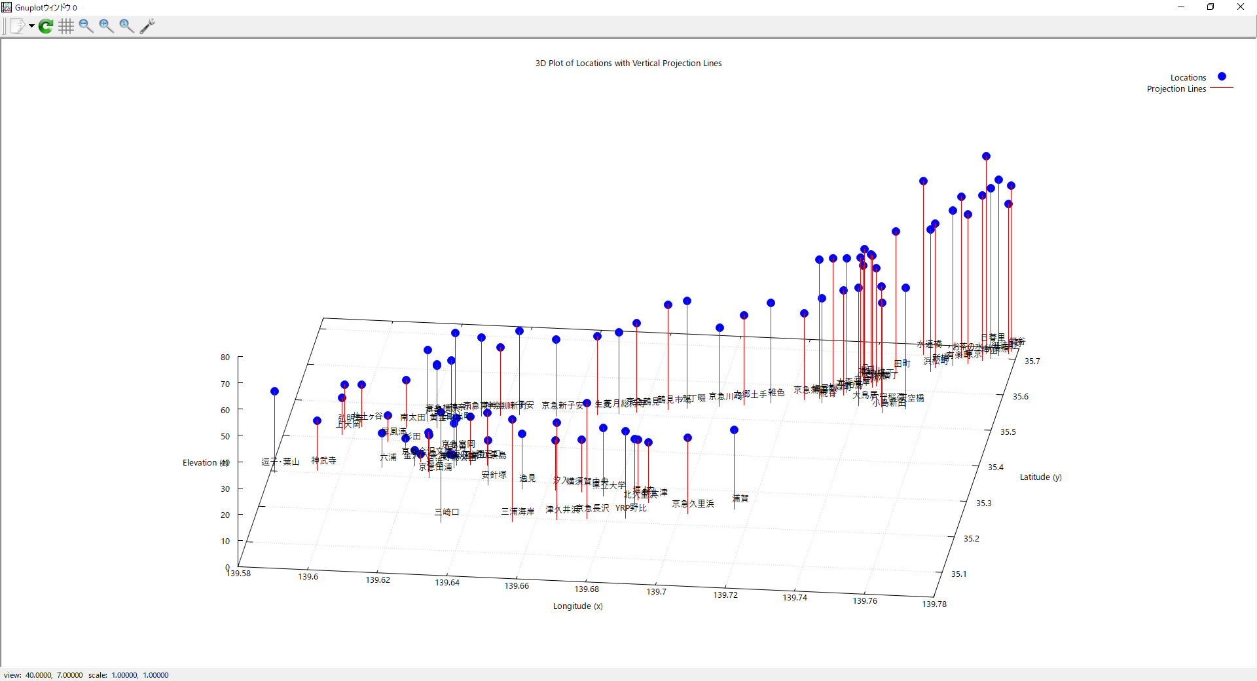This screenshot has width=1257, height=681.
Task: Click the zoom out magnifier
Action: 86,26
